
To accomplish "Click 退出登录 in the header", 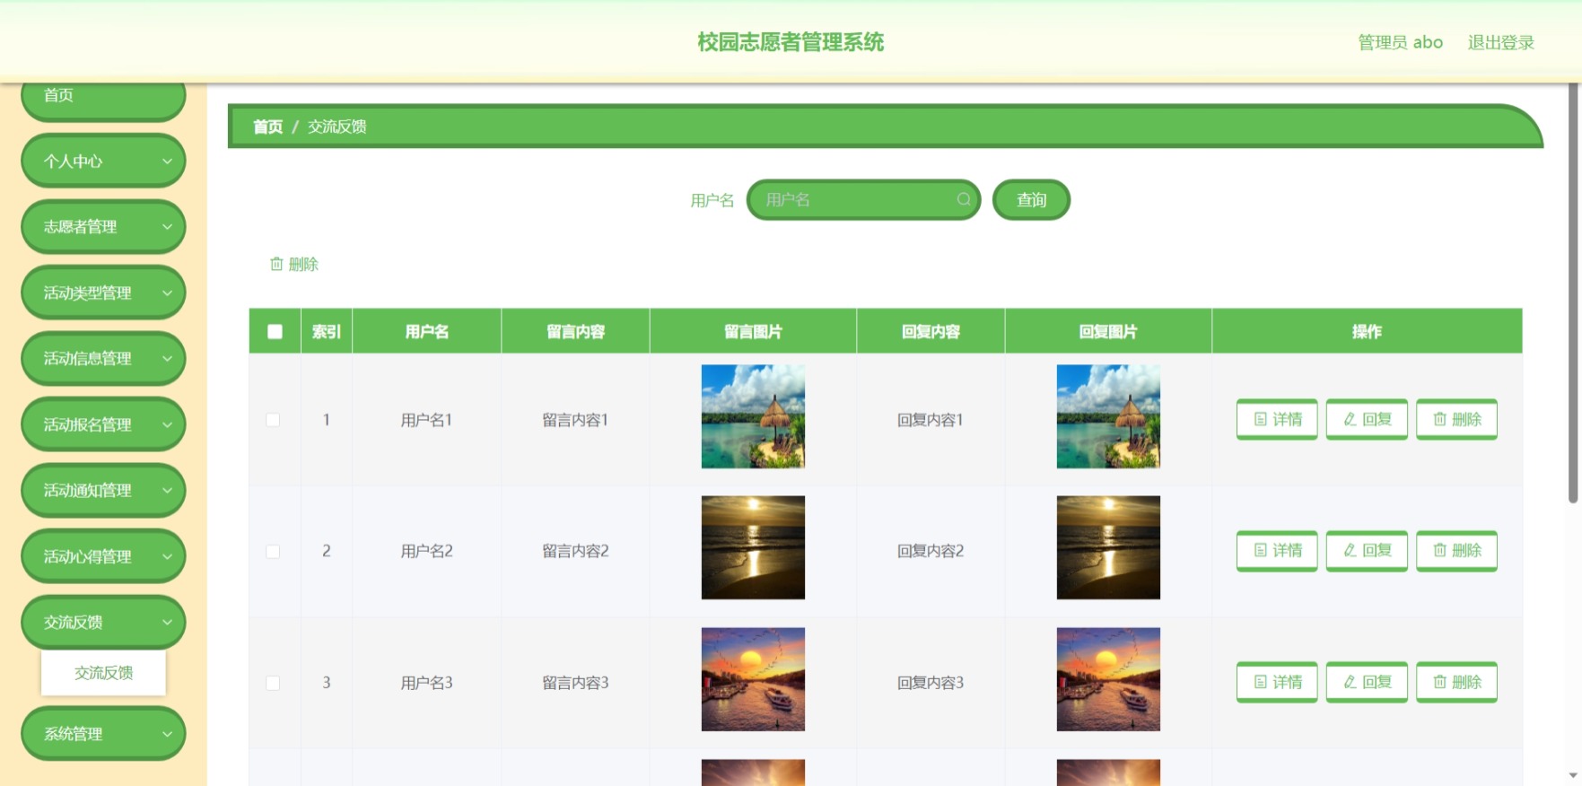I will point(1500,42).
